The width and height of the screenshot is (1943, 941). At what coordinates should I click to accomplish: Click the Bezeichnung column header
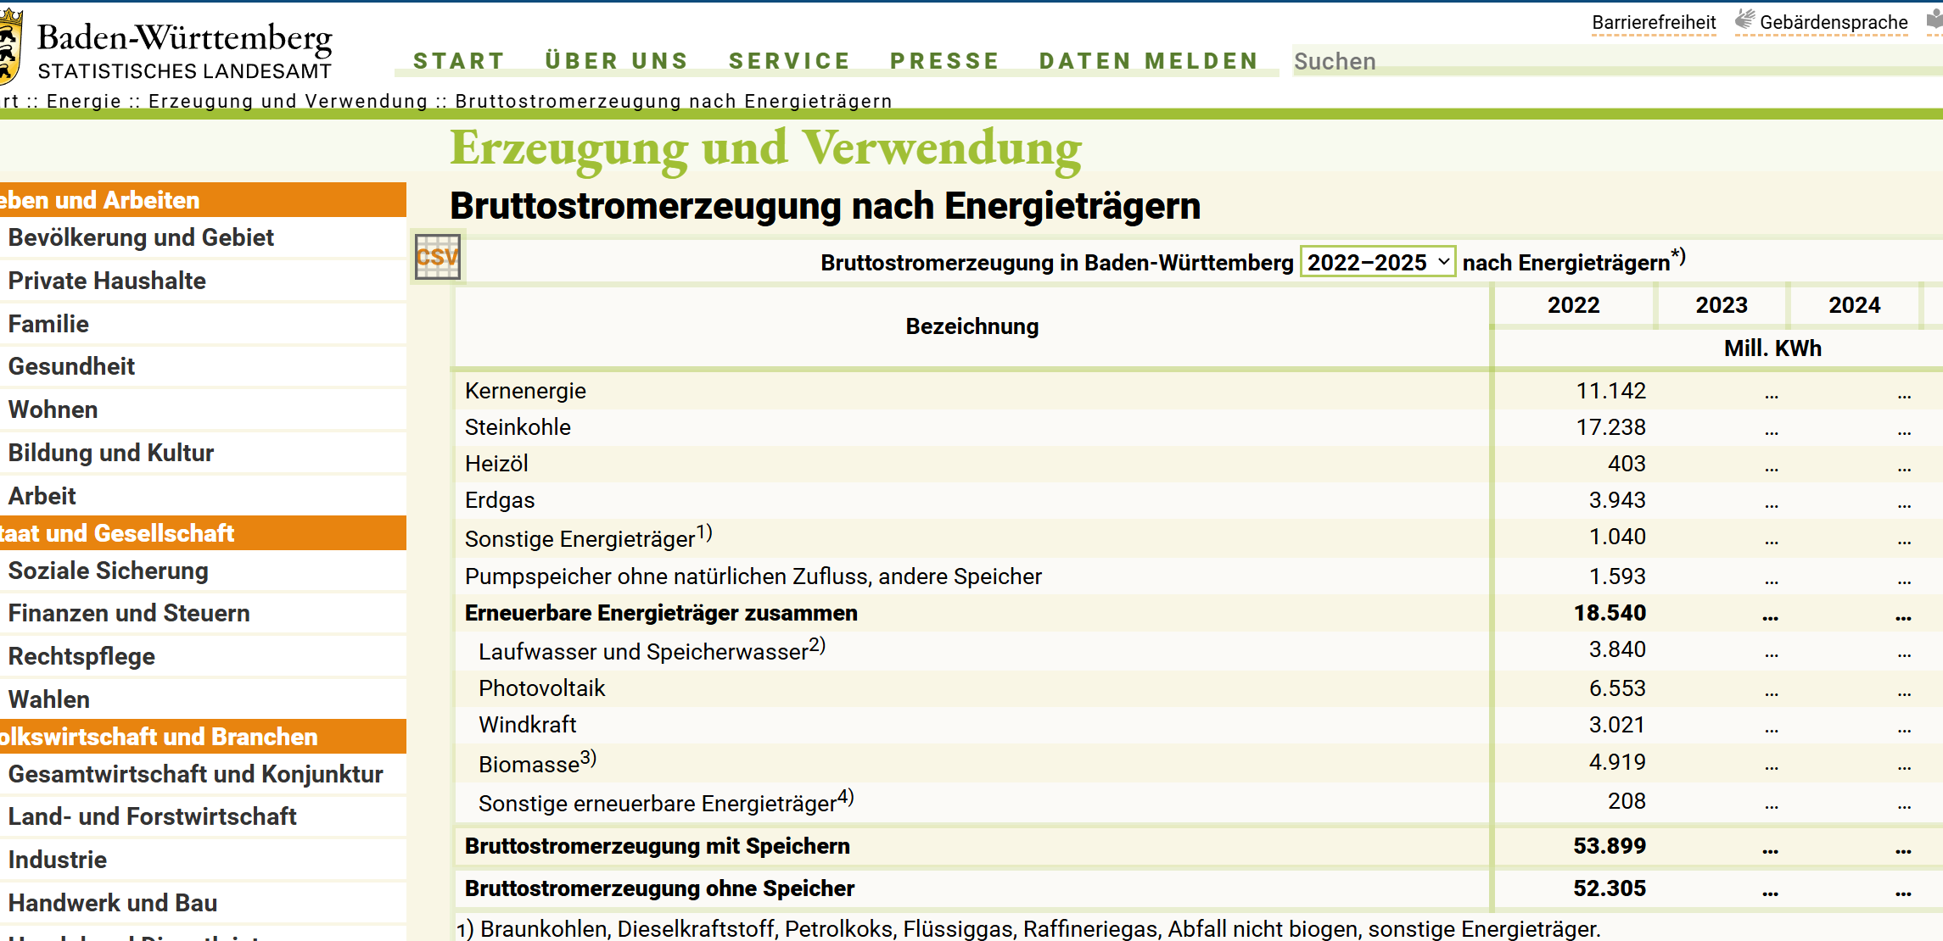(x=971, y=326)
